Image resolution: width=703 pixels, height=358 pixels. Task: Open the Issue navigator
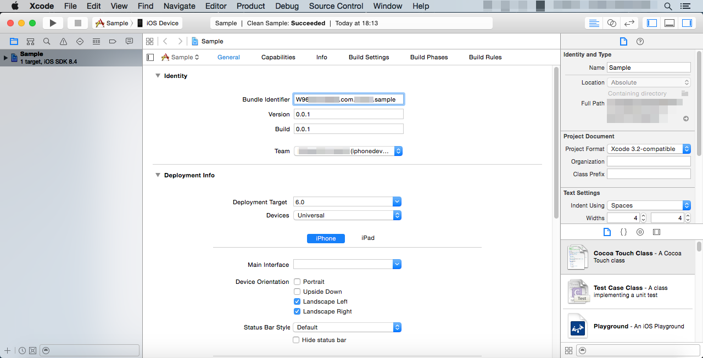pyautogui.click(x=63, y=41)
